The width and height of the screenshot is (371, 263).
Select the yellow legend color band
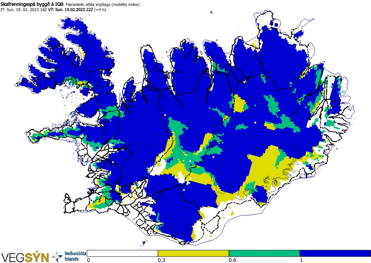tap(193, 253)
